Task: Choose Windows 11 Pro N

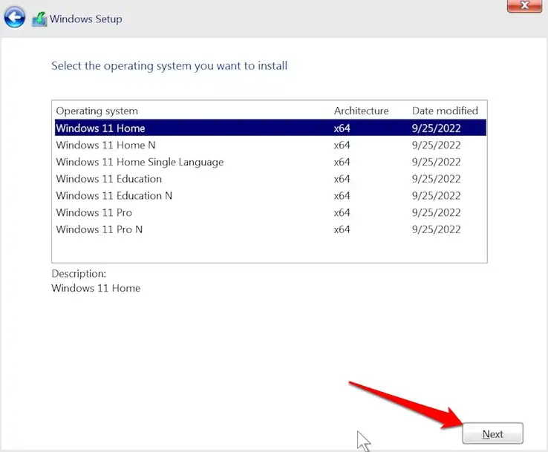Action: pyautogui.click(x=270, y=229)
